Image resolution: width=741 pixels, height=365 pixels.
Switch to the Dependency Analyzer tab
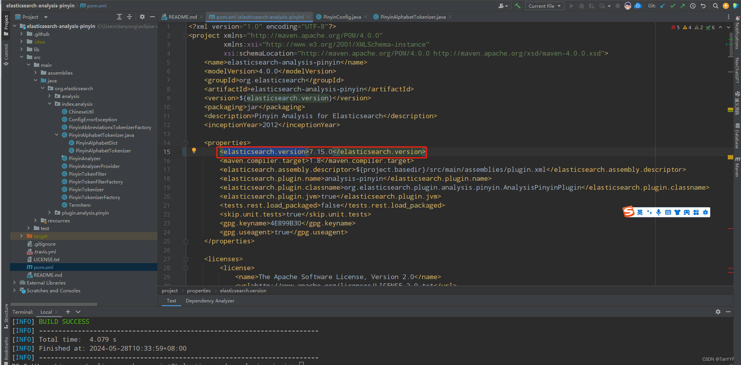pyautogui.click(x=210, y=301)
